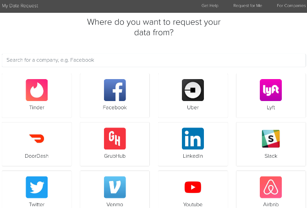Click the Slack name label
Image resolution: width=307 pixels, height=208 pixels.
(271, 156)
